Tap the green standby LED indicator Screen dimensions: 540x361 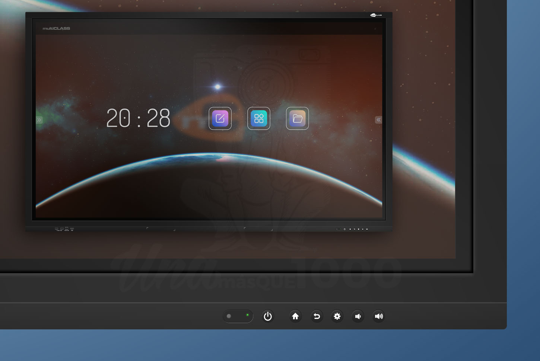(247, 316)
